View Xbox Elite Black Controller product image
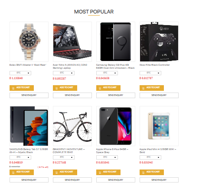Viewport: 199px width, 192px height. pyautogui.click(x=159, y=42)
